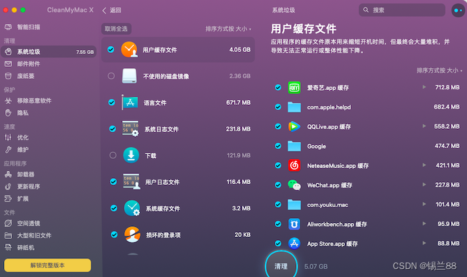This screenshot has height=277, width=467.
Task: Expand App Store.app 缓存 disclosure triangle
Action: pos(424,243)
